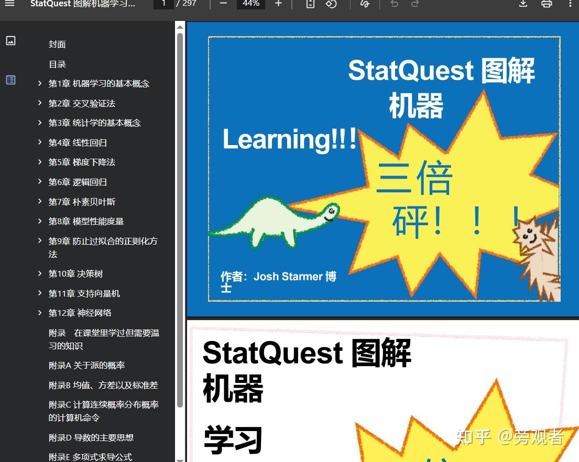
Task: Select the 封面 entry in the outline
Action: (x=57, y=45)
